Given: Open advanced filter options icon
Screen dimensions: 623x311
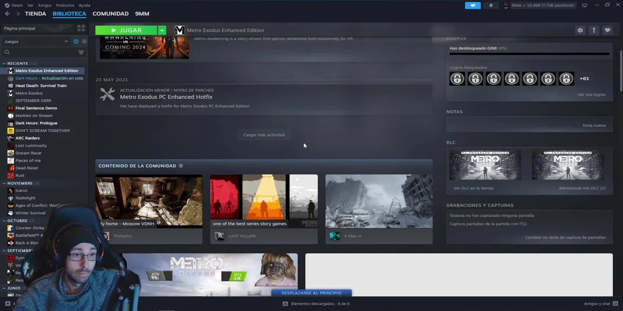Looking at the screenshot, I should click(x=81, y=52).
